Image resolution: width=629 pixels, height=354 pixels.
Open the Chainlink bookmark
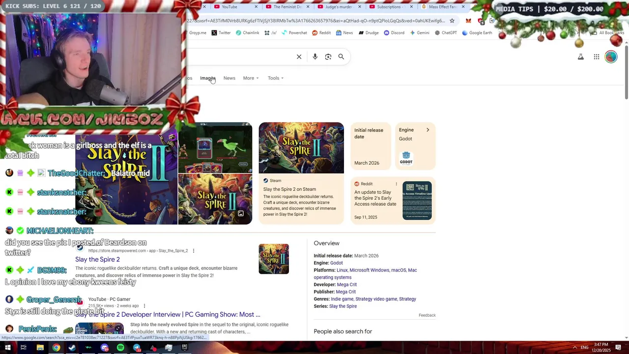pyautogui.click(x=247, y=33)
